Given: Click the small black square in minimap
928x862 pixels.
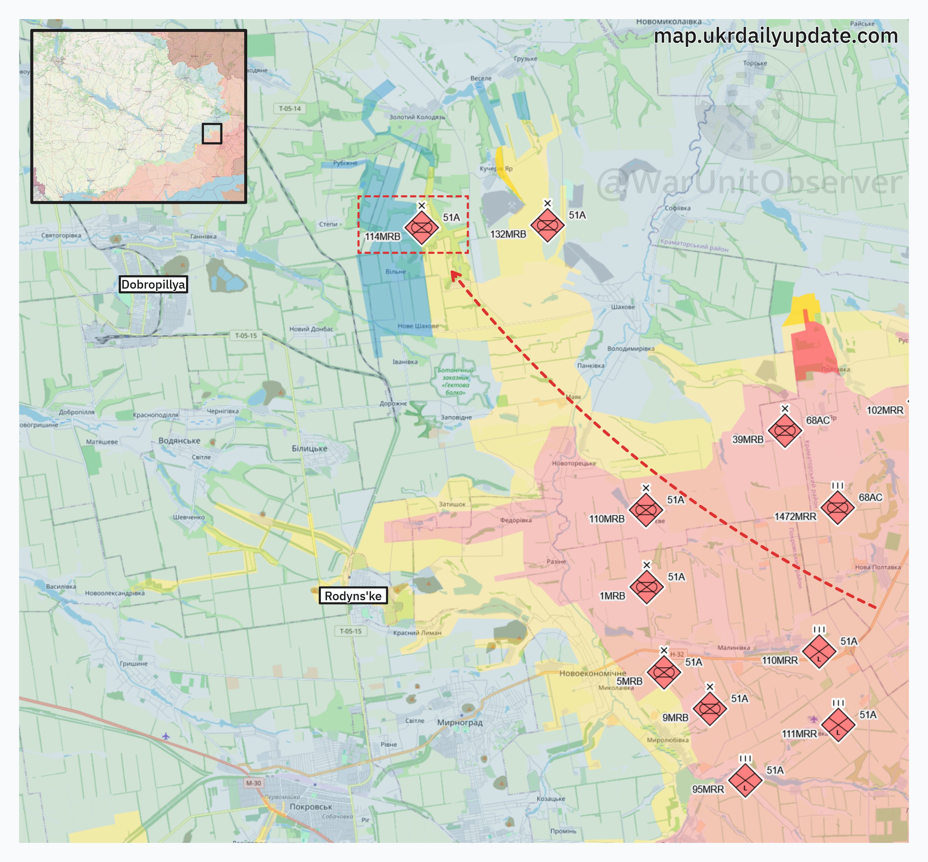Looking at the screenshot, I should 212,133.
